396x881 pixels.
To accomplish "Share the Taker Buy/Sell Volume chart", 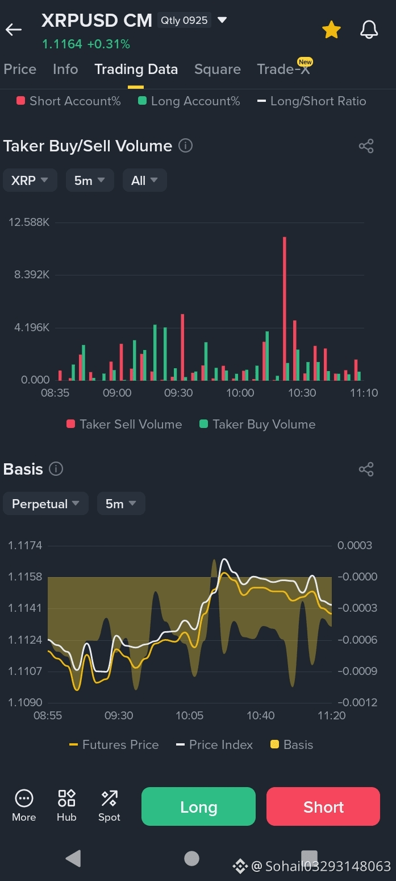I will tap(366, 146).
